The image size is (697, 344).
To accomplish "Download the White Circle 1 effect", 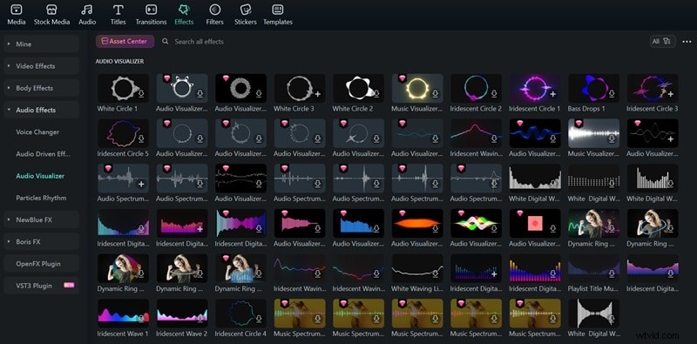I will 141,94.
